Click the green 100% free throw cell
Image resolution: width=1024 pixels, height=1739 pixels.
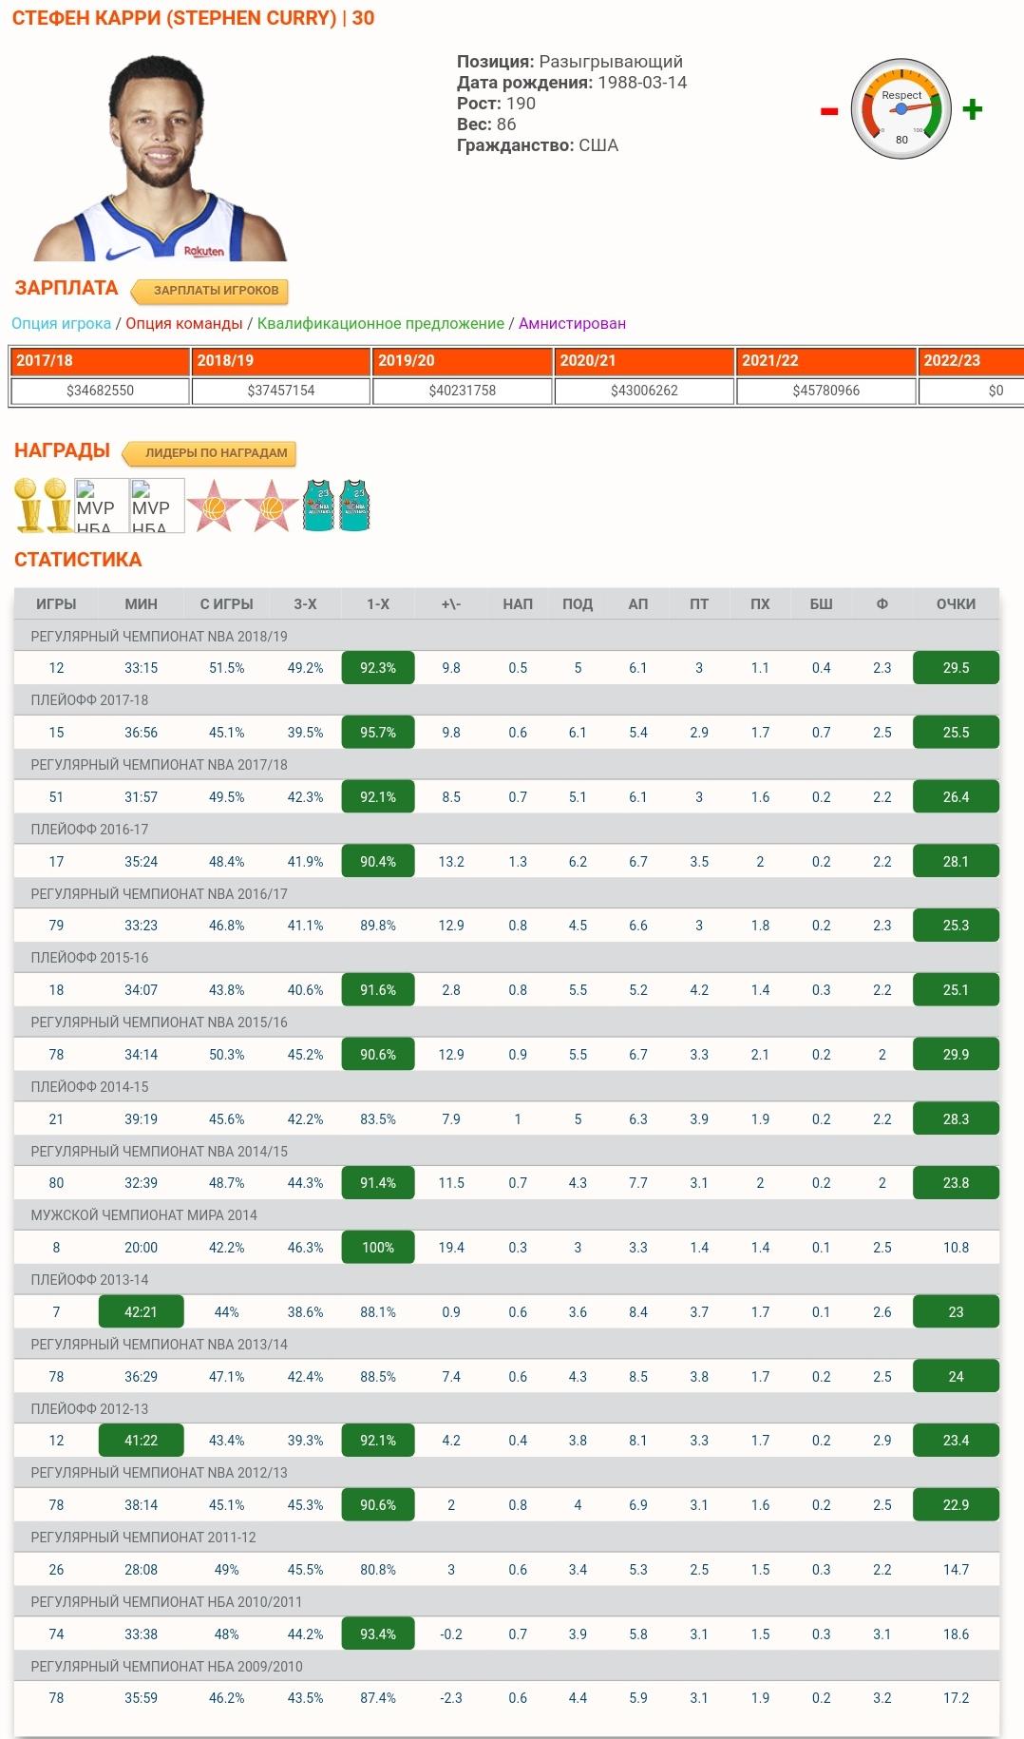378,1248
